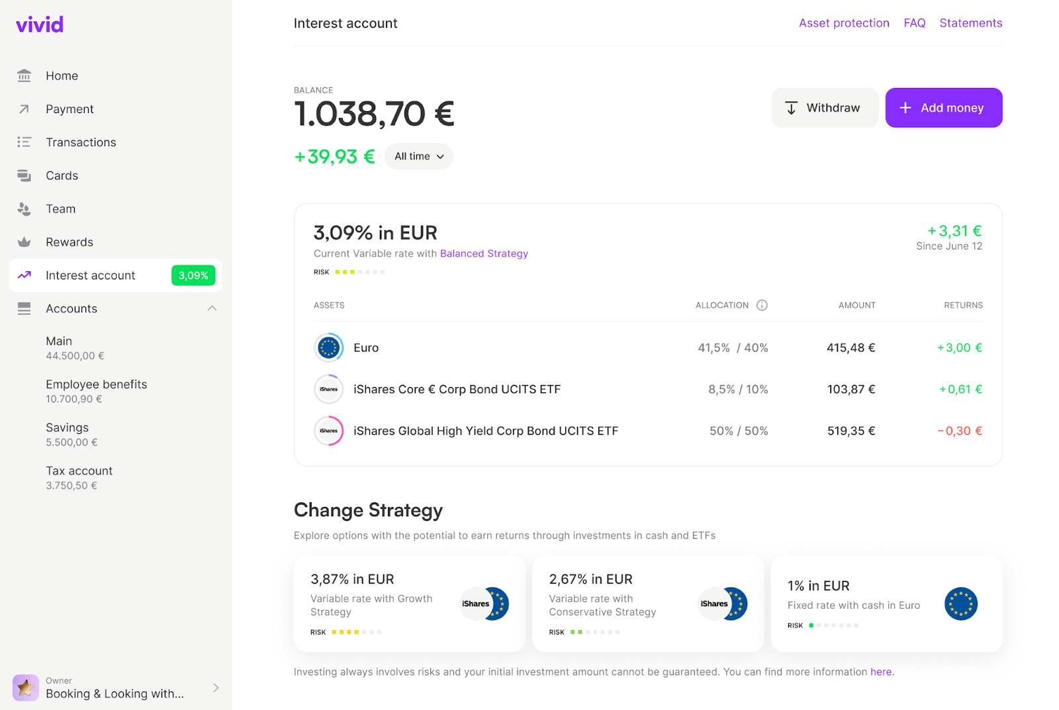The height and width of the screenshot is (710, 1059).
Task: Open the Statements link
Action: pos(970,23)
